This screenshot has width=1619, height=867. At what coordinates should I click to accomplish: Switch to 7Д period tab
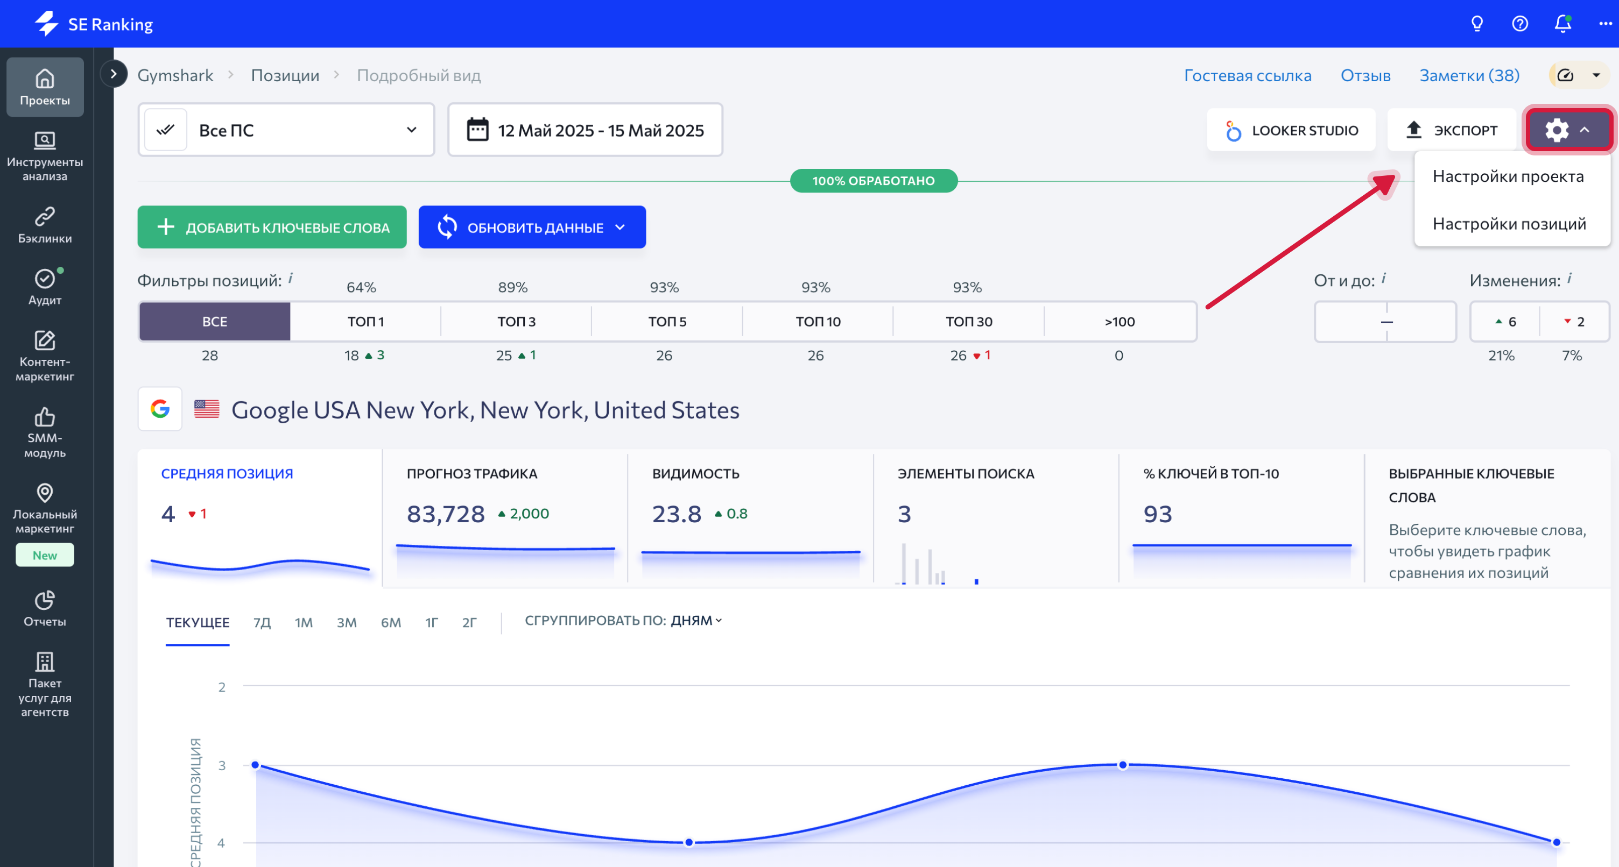(x=262, y=623)
